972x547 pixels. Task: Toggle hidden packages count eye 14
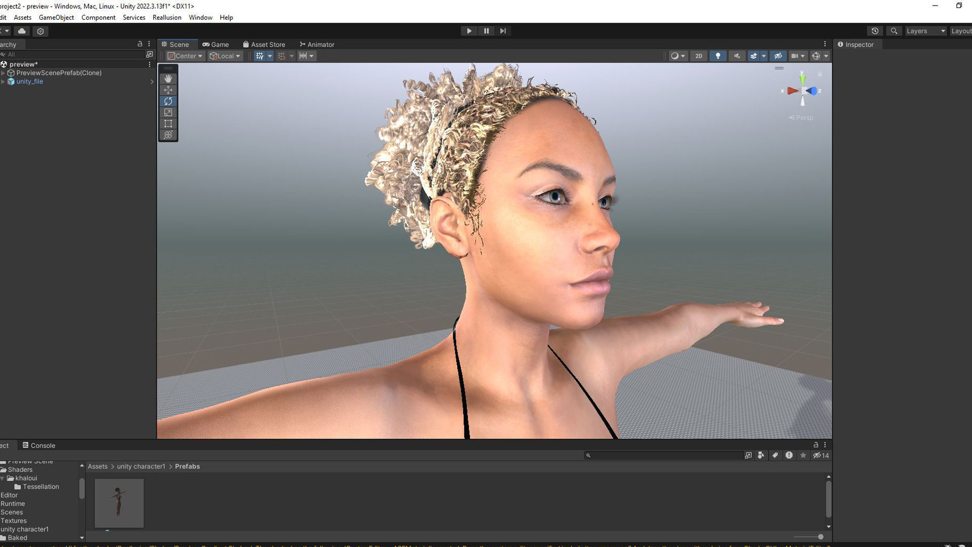[x=821, y=455]
